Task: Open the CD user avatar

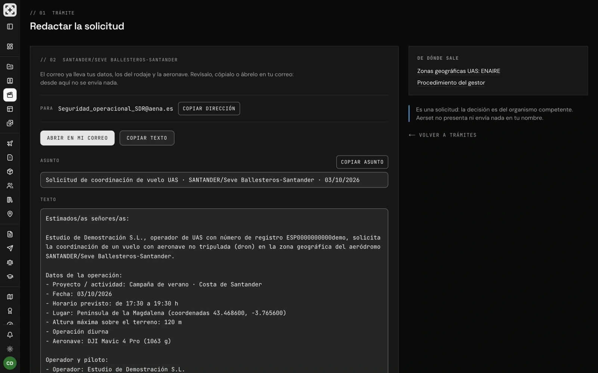Action: coord(10,363)
